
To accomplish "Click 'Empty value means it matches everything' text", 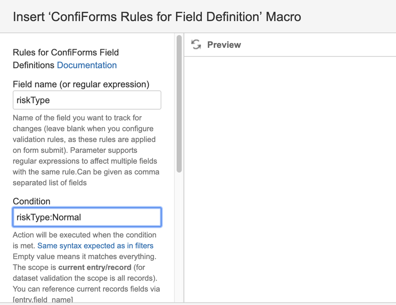I will coord(84,256).
